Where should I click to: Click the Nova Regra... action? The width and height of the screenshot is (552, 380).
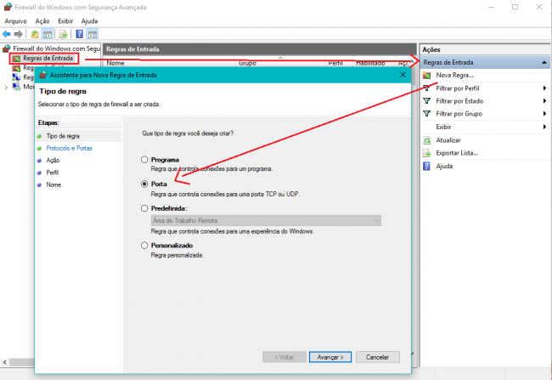pos(454,75)
